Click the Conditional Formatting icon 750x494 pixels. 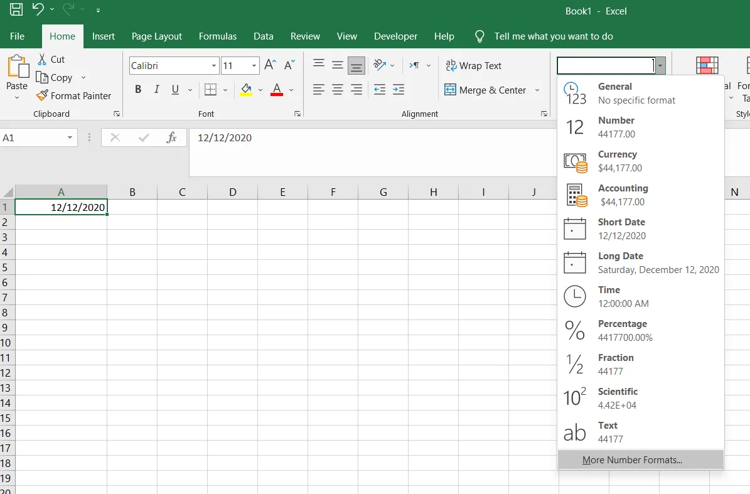tap(707, 65)
